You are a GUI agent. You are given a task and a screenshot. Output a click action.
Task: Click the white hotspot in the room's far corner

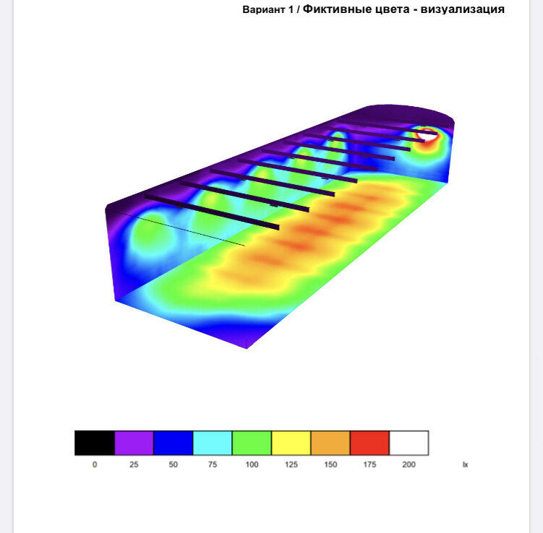tap(428, 134)
